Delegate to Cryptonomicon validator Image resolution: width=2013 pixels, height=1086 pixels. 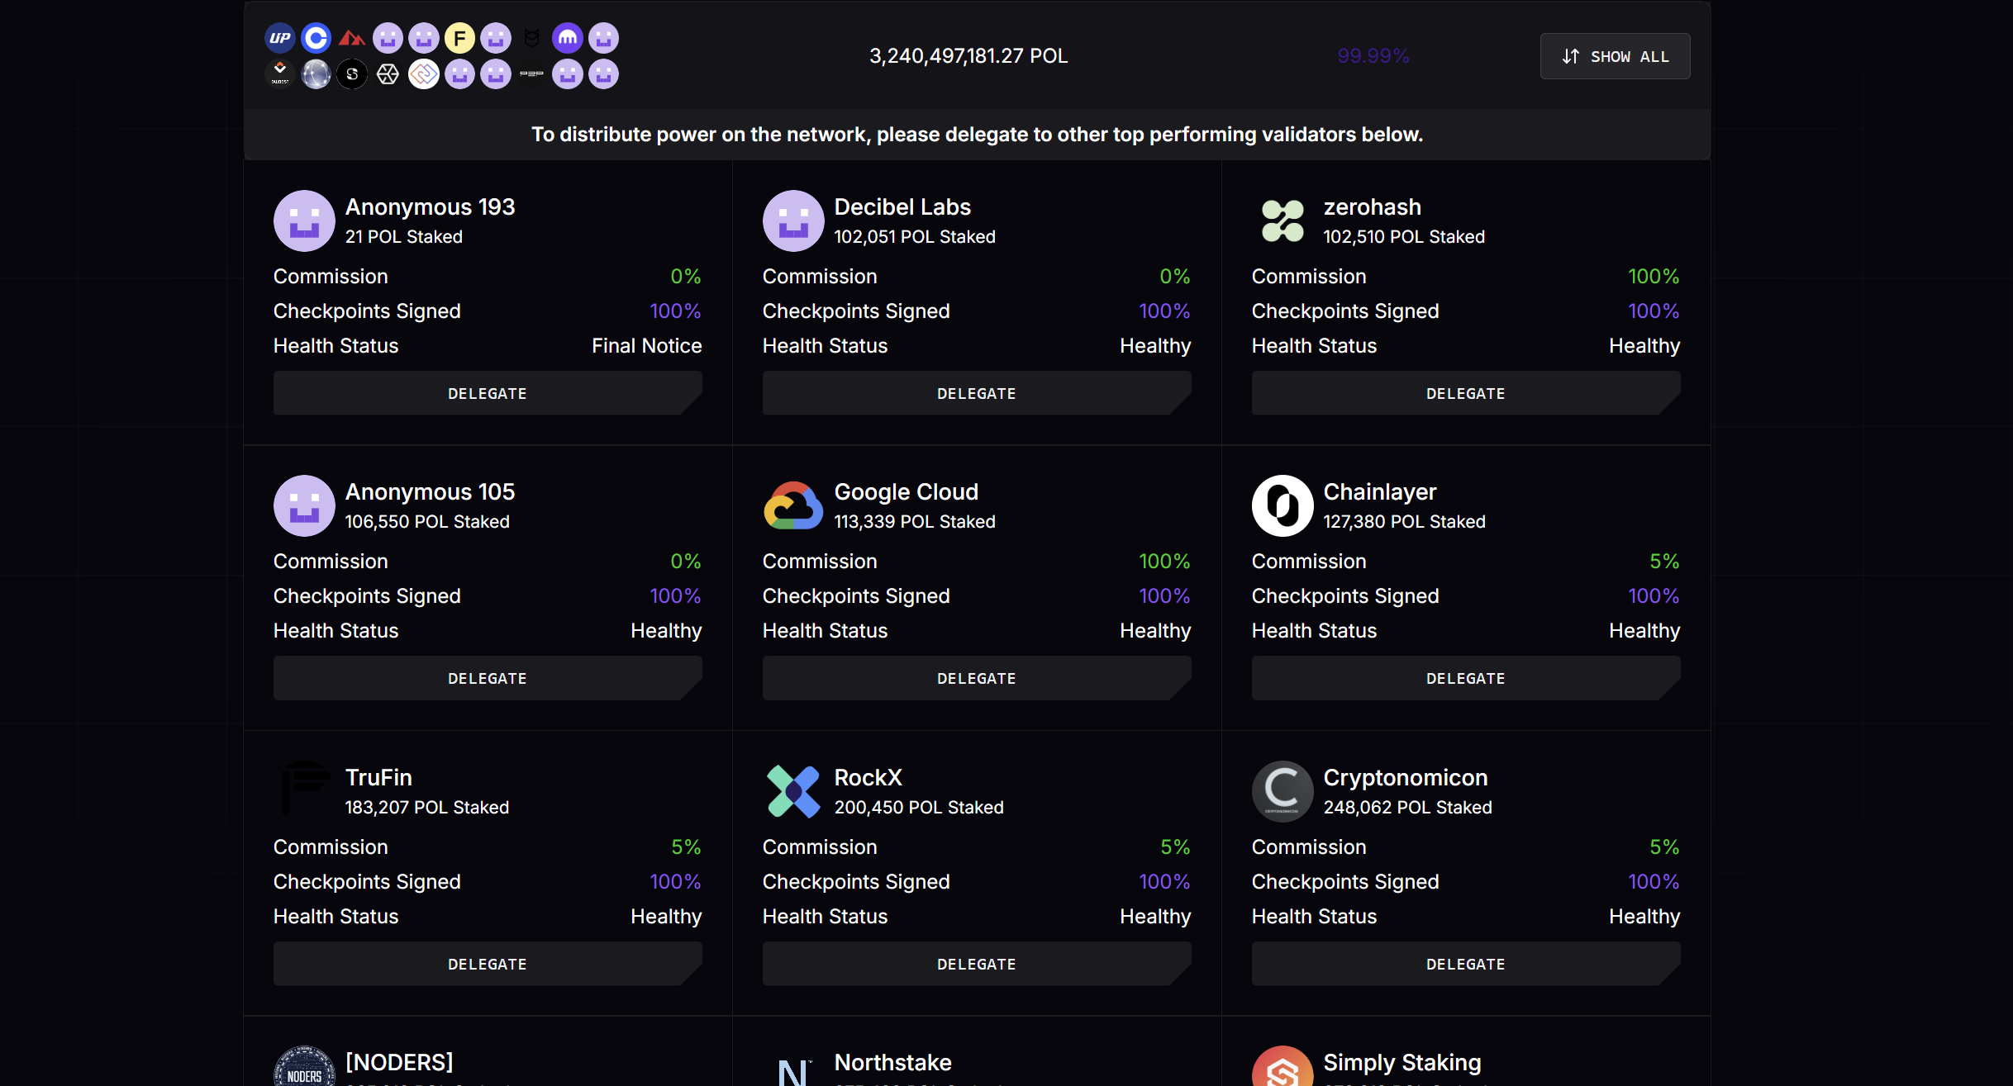[1466, 964]
